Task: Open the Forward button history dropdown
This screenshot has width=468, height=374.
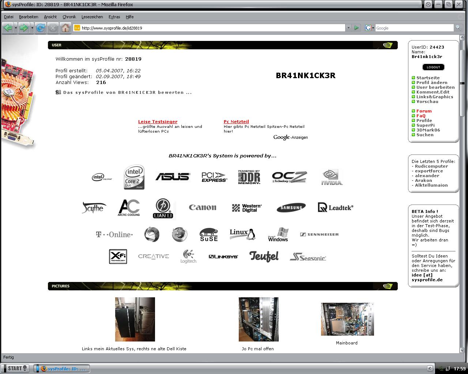Action: click(x=32, y=28)
